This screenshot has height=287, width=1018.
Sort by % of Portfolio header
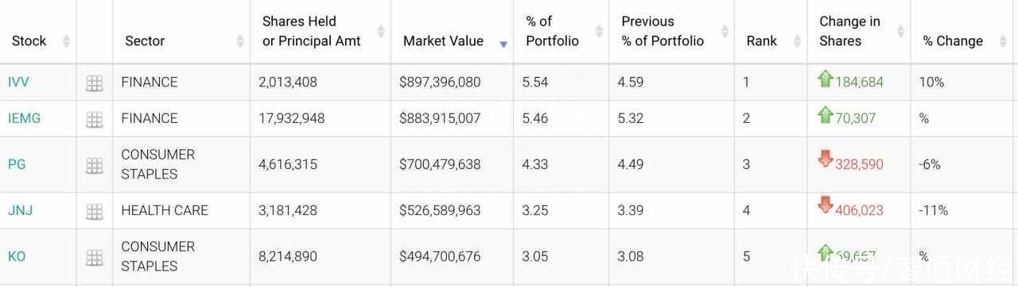point(553,31)
